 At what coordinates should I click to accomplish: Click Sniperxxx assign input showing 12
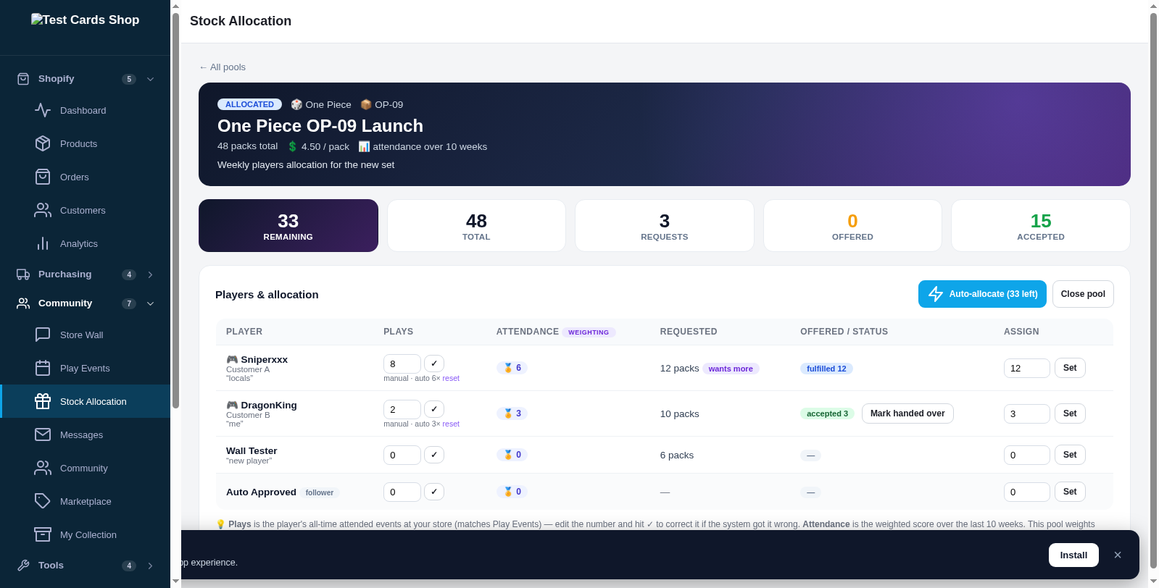1027,368
